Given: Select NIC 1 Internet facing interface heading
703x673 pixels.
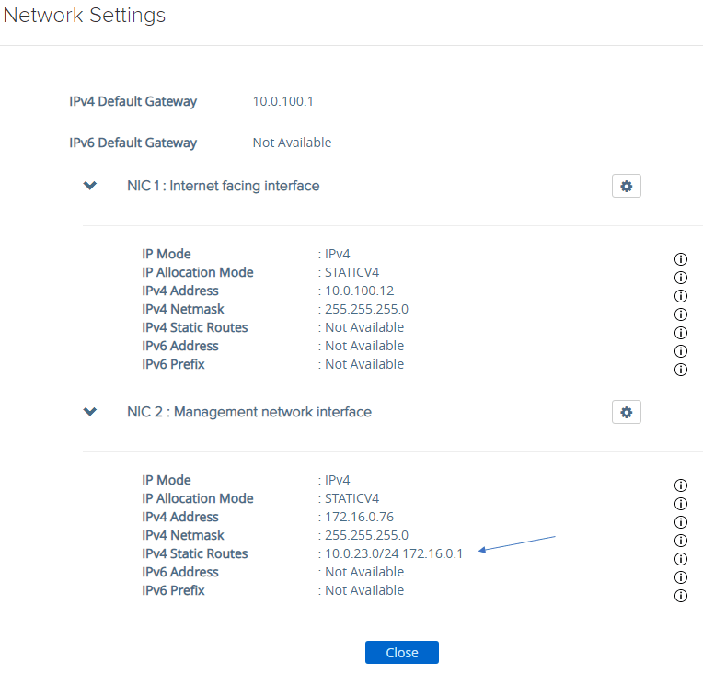Looking at the screenshot, I should pos(223,186).
